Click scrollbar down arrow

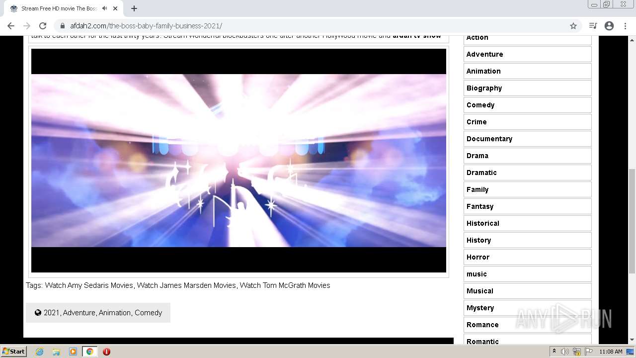(x=632, y=340)
